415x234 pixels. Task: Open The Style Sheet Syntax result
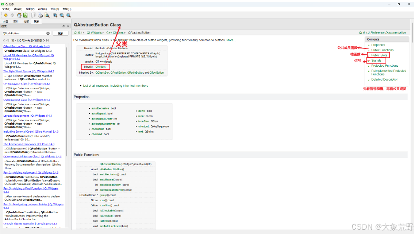(x=28, y=71)
